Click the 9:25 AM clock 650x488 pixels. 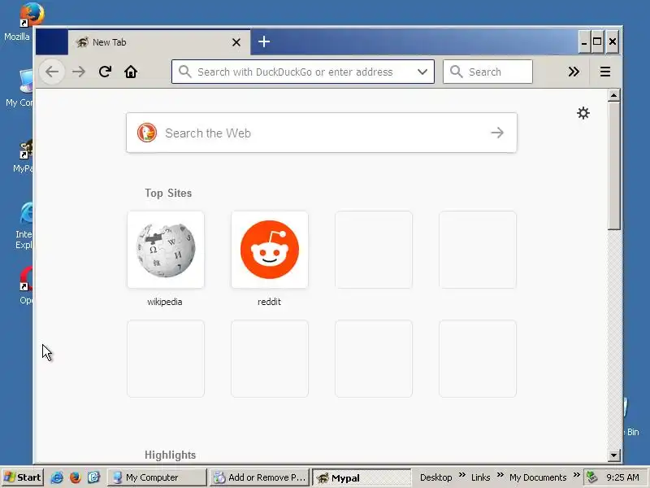click(622, 477)
